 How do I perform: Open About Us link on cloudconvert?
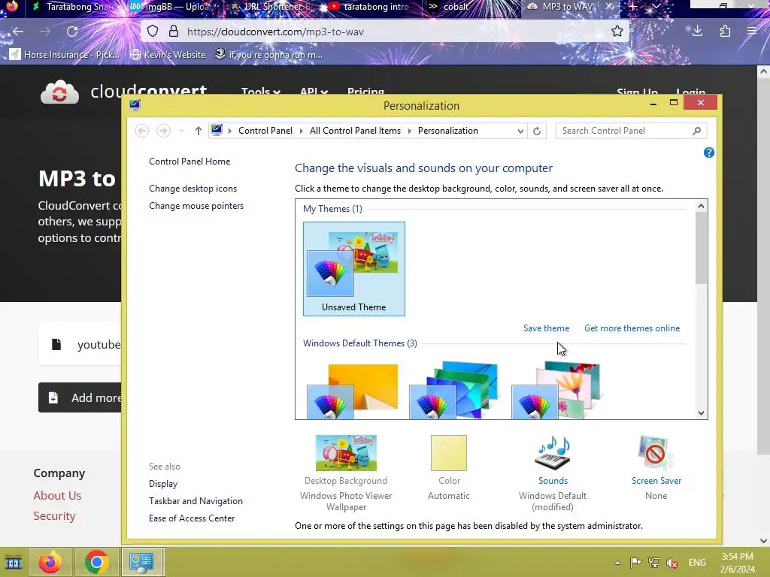pos(57,496)
